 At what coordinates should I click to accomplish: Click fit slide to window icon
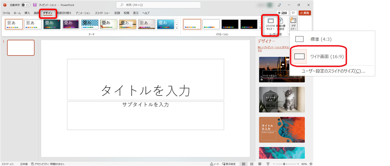311,164
